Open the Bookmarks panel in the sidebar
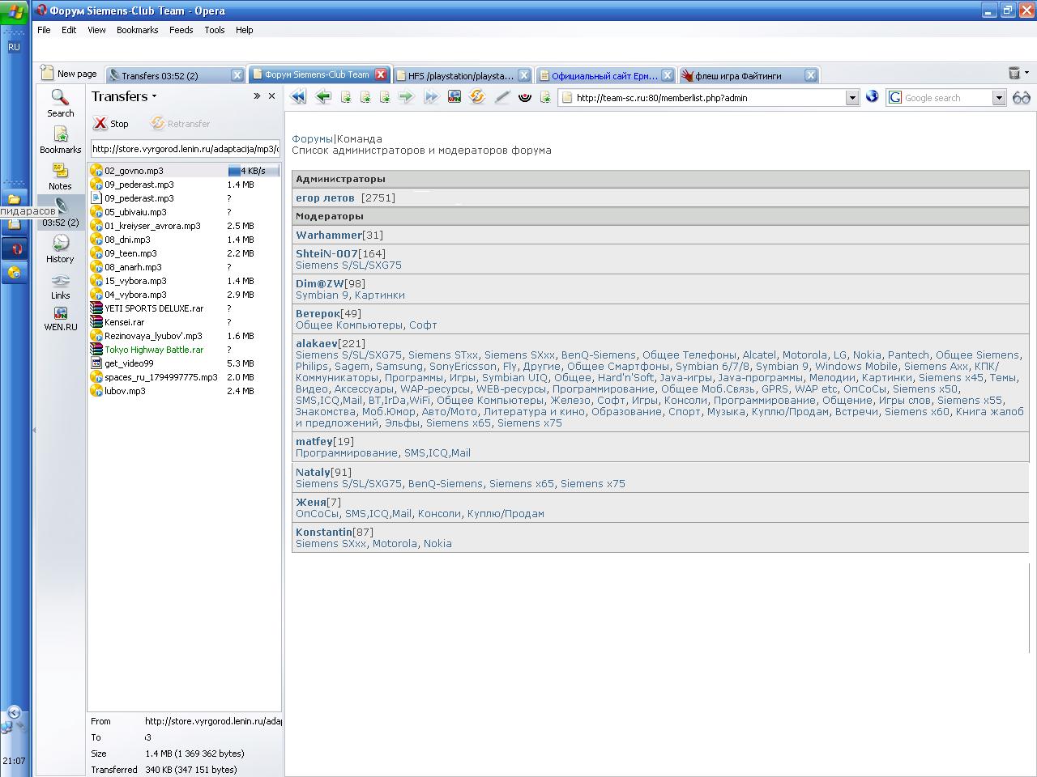 [x=60, y=139]
